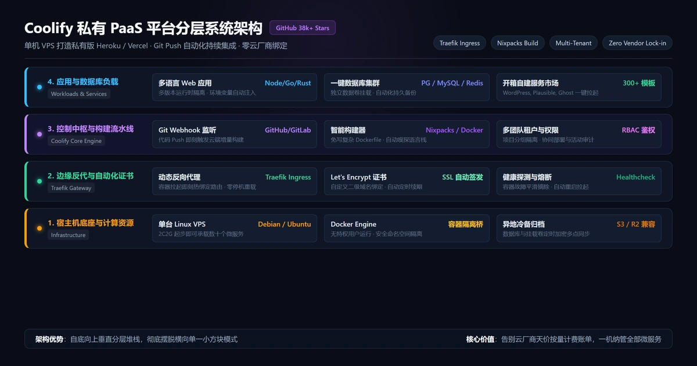Click the 架构优势 footer label
697x366 pixels.
coord(49,339)
